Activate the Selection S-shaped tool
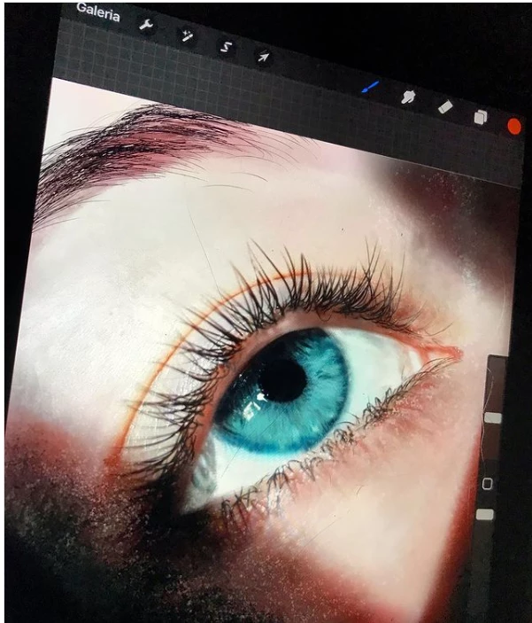The image size is (532, 623). 226,47
